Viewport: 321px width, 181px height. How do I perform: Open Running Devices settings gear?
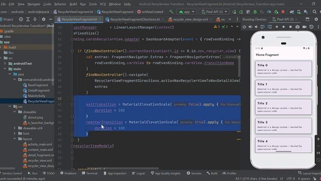click(316, 19)
